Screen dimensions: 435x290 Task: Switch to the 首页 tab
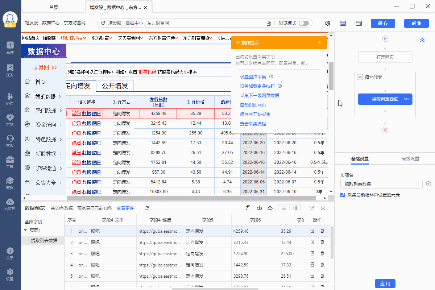click(x=53, y=7)
